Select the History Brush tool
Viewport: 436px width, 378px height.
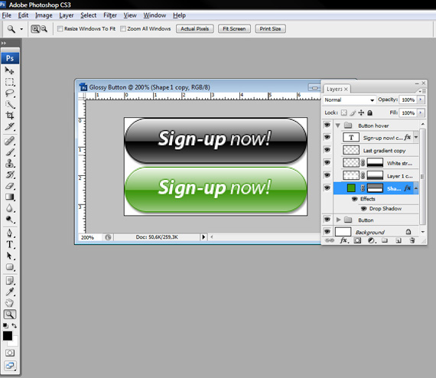click(9, 174)
